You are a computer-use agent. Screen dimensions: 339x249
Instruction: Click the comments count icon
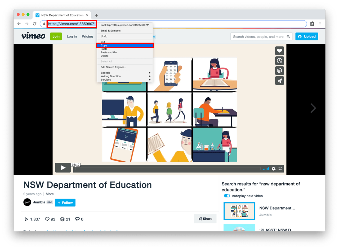(x=77, y=219)
